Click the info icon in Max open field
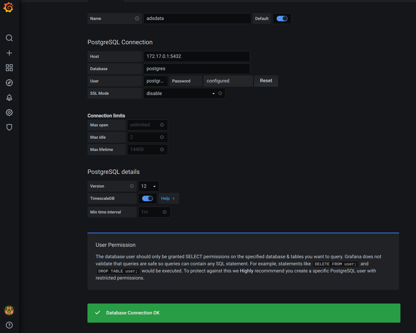The width and height of the screenshot is (416, 333). click(162, 125)
